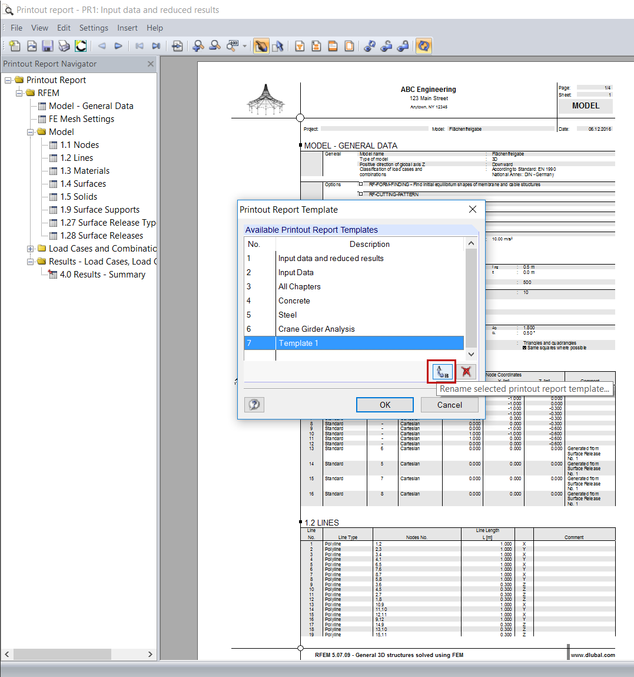634x677 pixels.
Task: Click the help question mark icon in dialog
Action: click(254, 404)
